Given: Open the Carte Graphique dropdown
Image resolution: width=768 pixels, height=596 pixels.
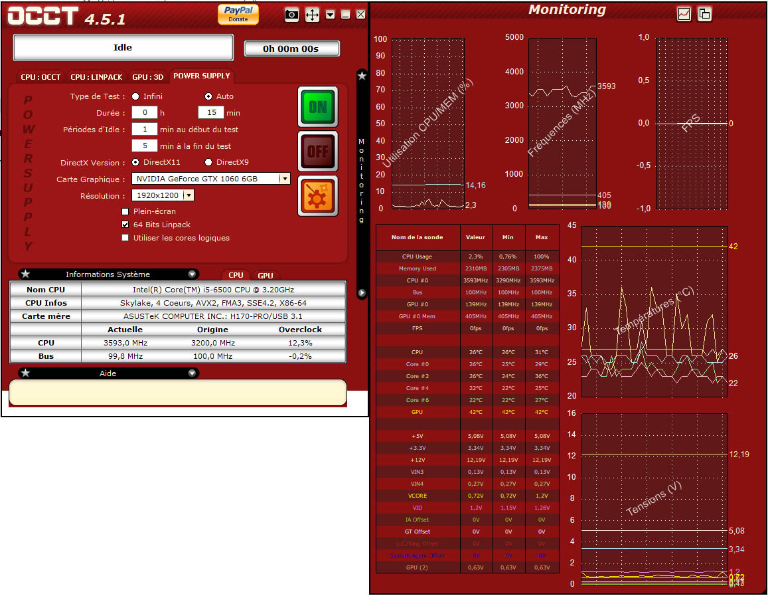Looking at the screenshot, I should [x=285, y=179].
